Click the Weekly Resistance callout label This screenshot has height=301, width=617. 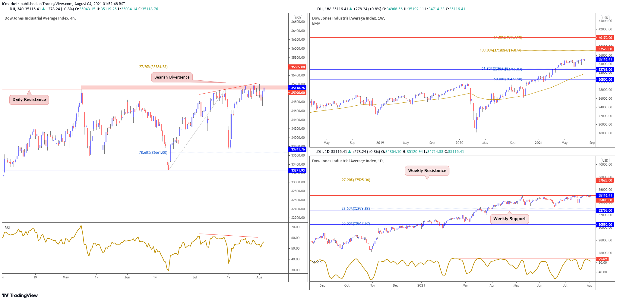click(427, 171)
